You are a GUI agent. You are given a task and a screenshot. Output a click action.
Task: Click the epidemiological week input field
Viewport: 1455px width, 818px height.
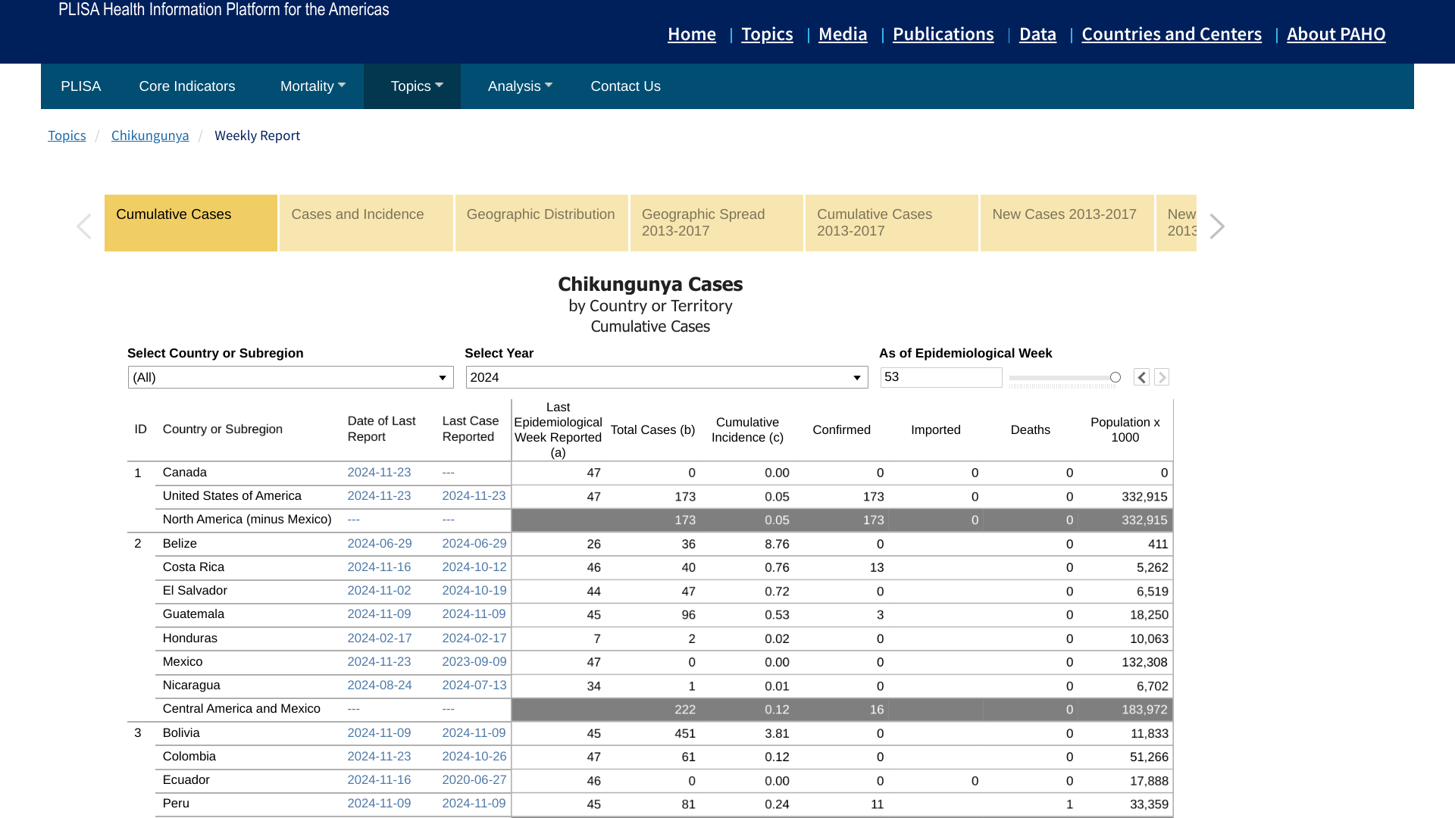coord(940,377)
